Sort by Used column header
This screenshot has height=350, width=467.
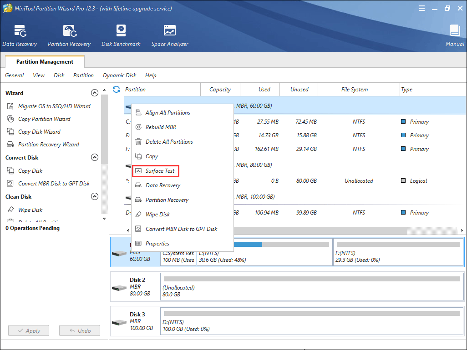click(260, 90)
